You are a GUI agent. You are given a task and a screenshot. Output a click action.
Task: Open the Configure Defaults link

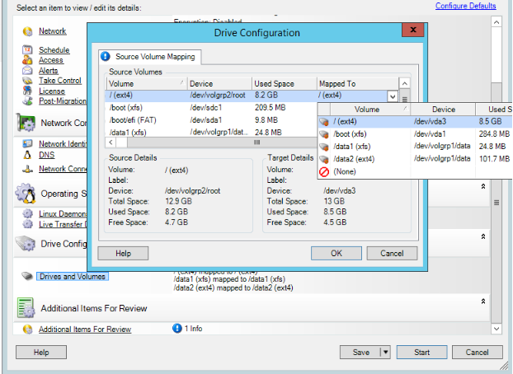(x=465, y=7)
